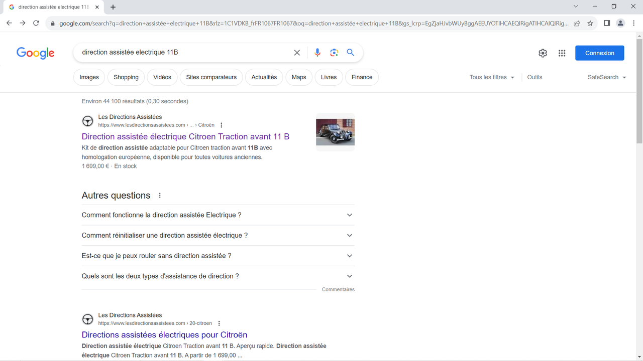643x361 pixels.
Task: Reload the current page
Action: point(36,23)
